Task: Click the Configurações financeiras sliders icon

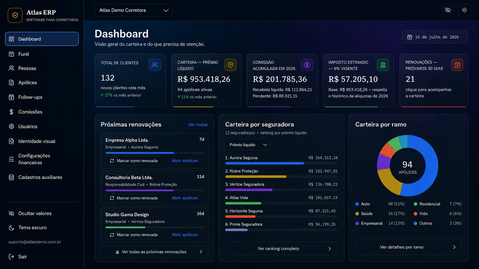Action: click(x=11, y=159)
